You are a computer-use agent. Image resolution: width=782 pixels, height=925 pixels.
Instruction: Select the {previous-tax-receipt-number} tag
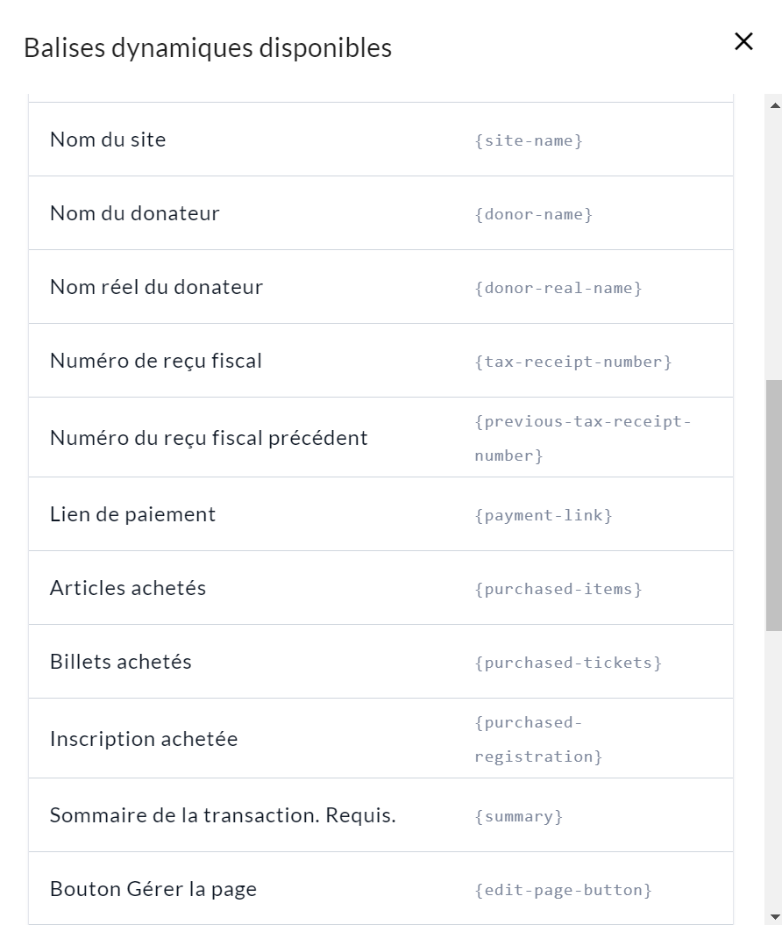pos(582,438)
